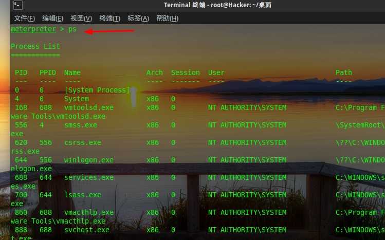Click the terminal window title text
Viewport: 385px width, 240px height.
[217, 5]
